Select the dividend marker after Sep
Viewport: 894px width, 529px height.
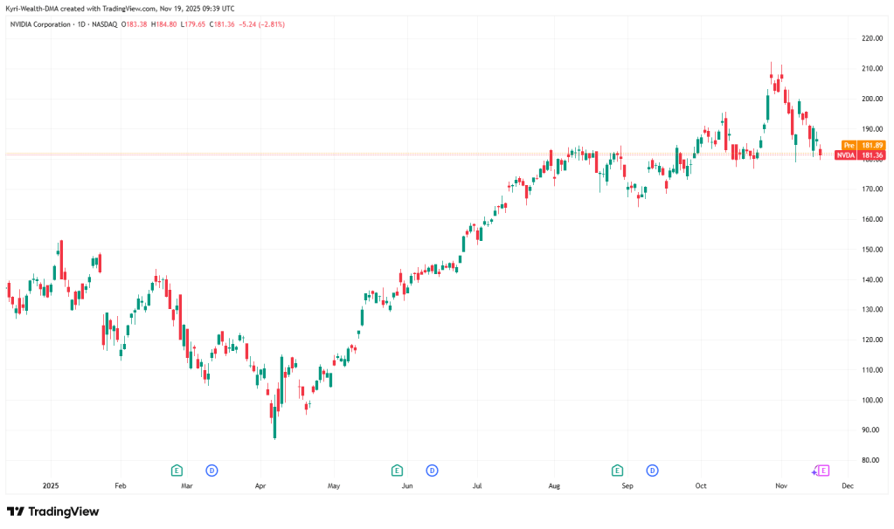tap(652, 471)
